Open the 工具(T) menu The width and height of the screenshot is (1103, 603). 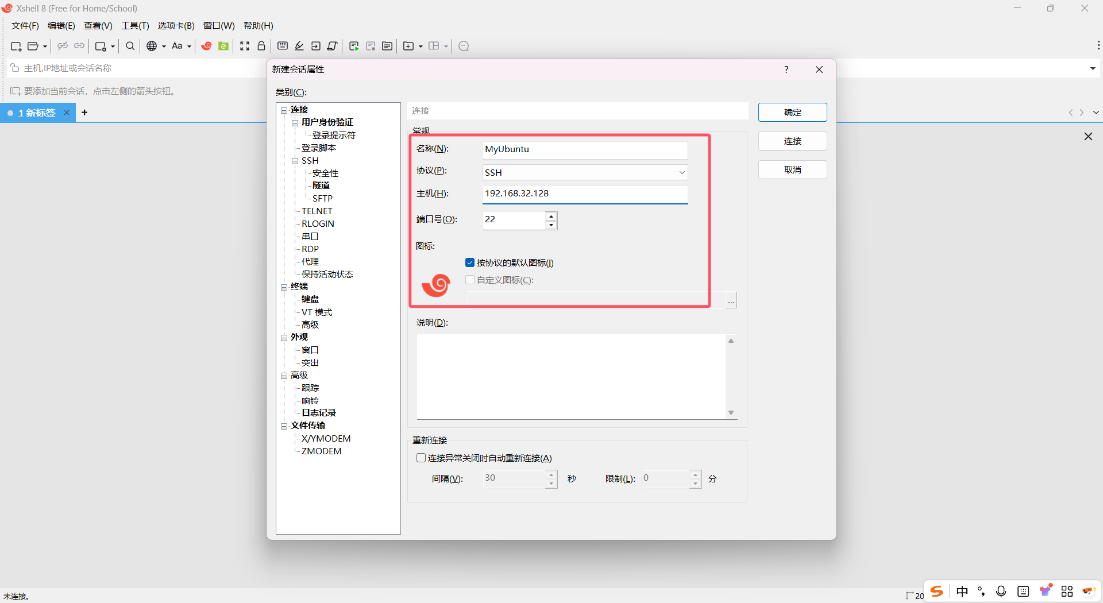click(135, 25)
